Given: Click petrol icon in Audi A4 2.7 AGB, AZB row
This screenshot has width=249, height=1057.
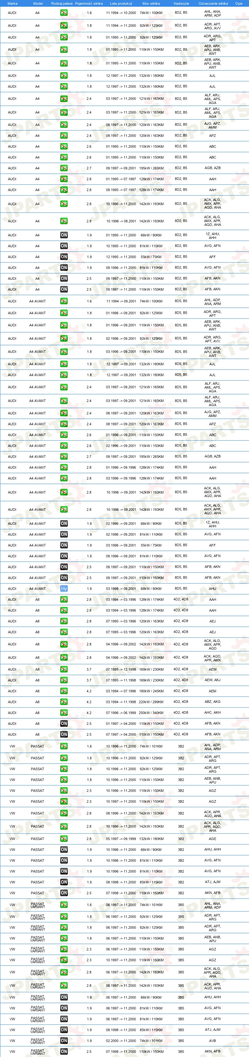Looking at the screenshot, I should 64,168.
